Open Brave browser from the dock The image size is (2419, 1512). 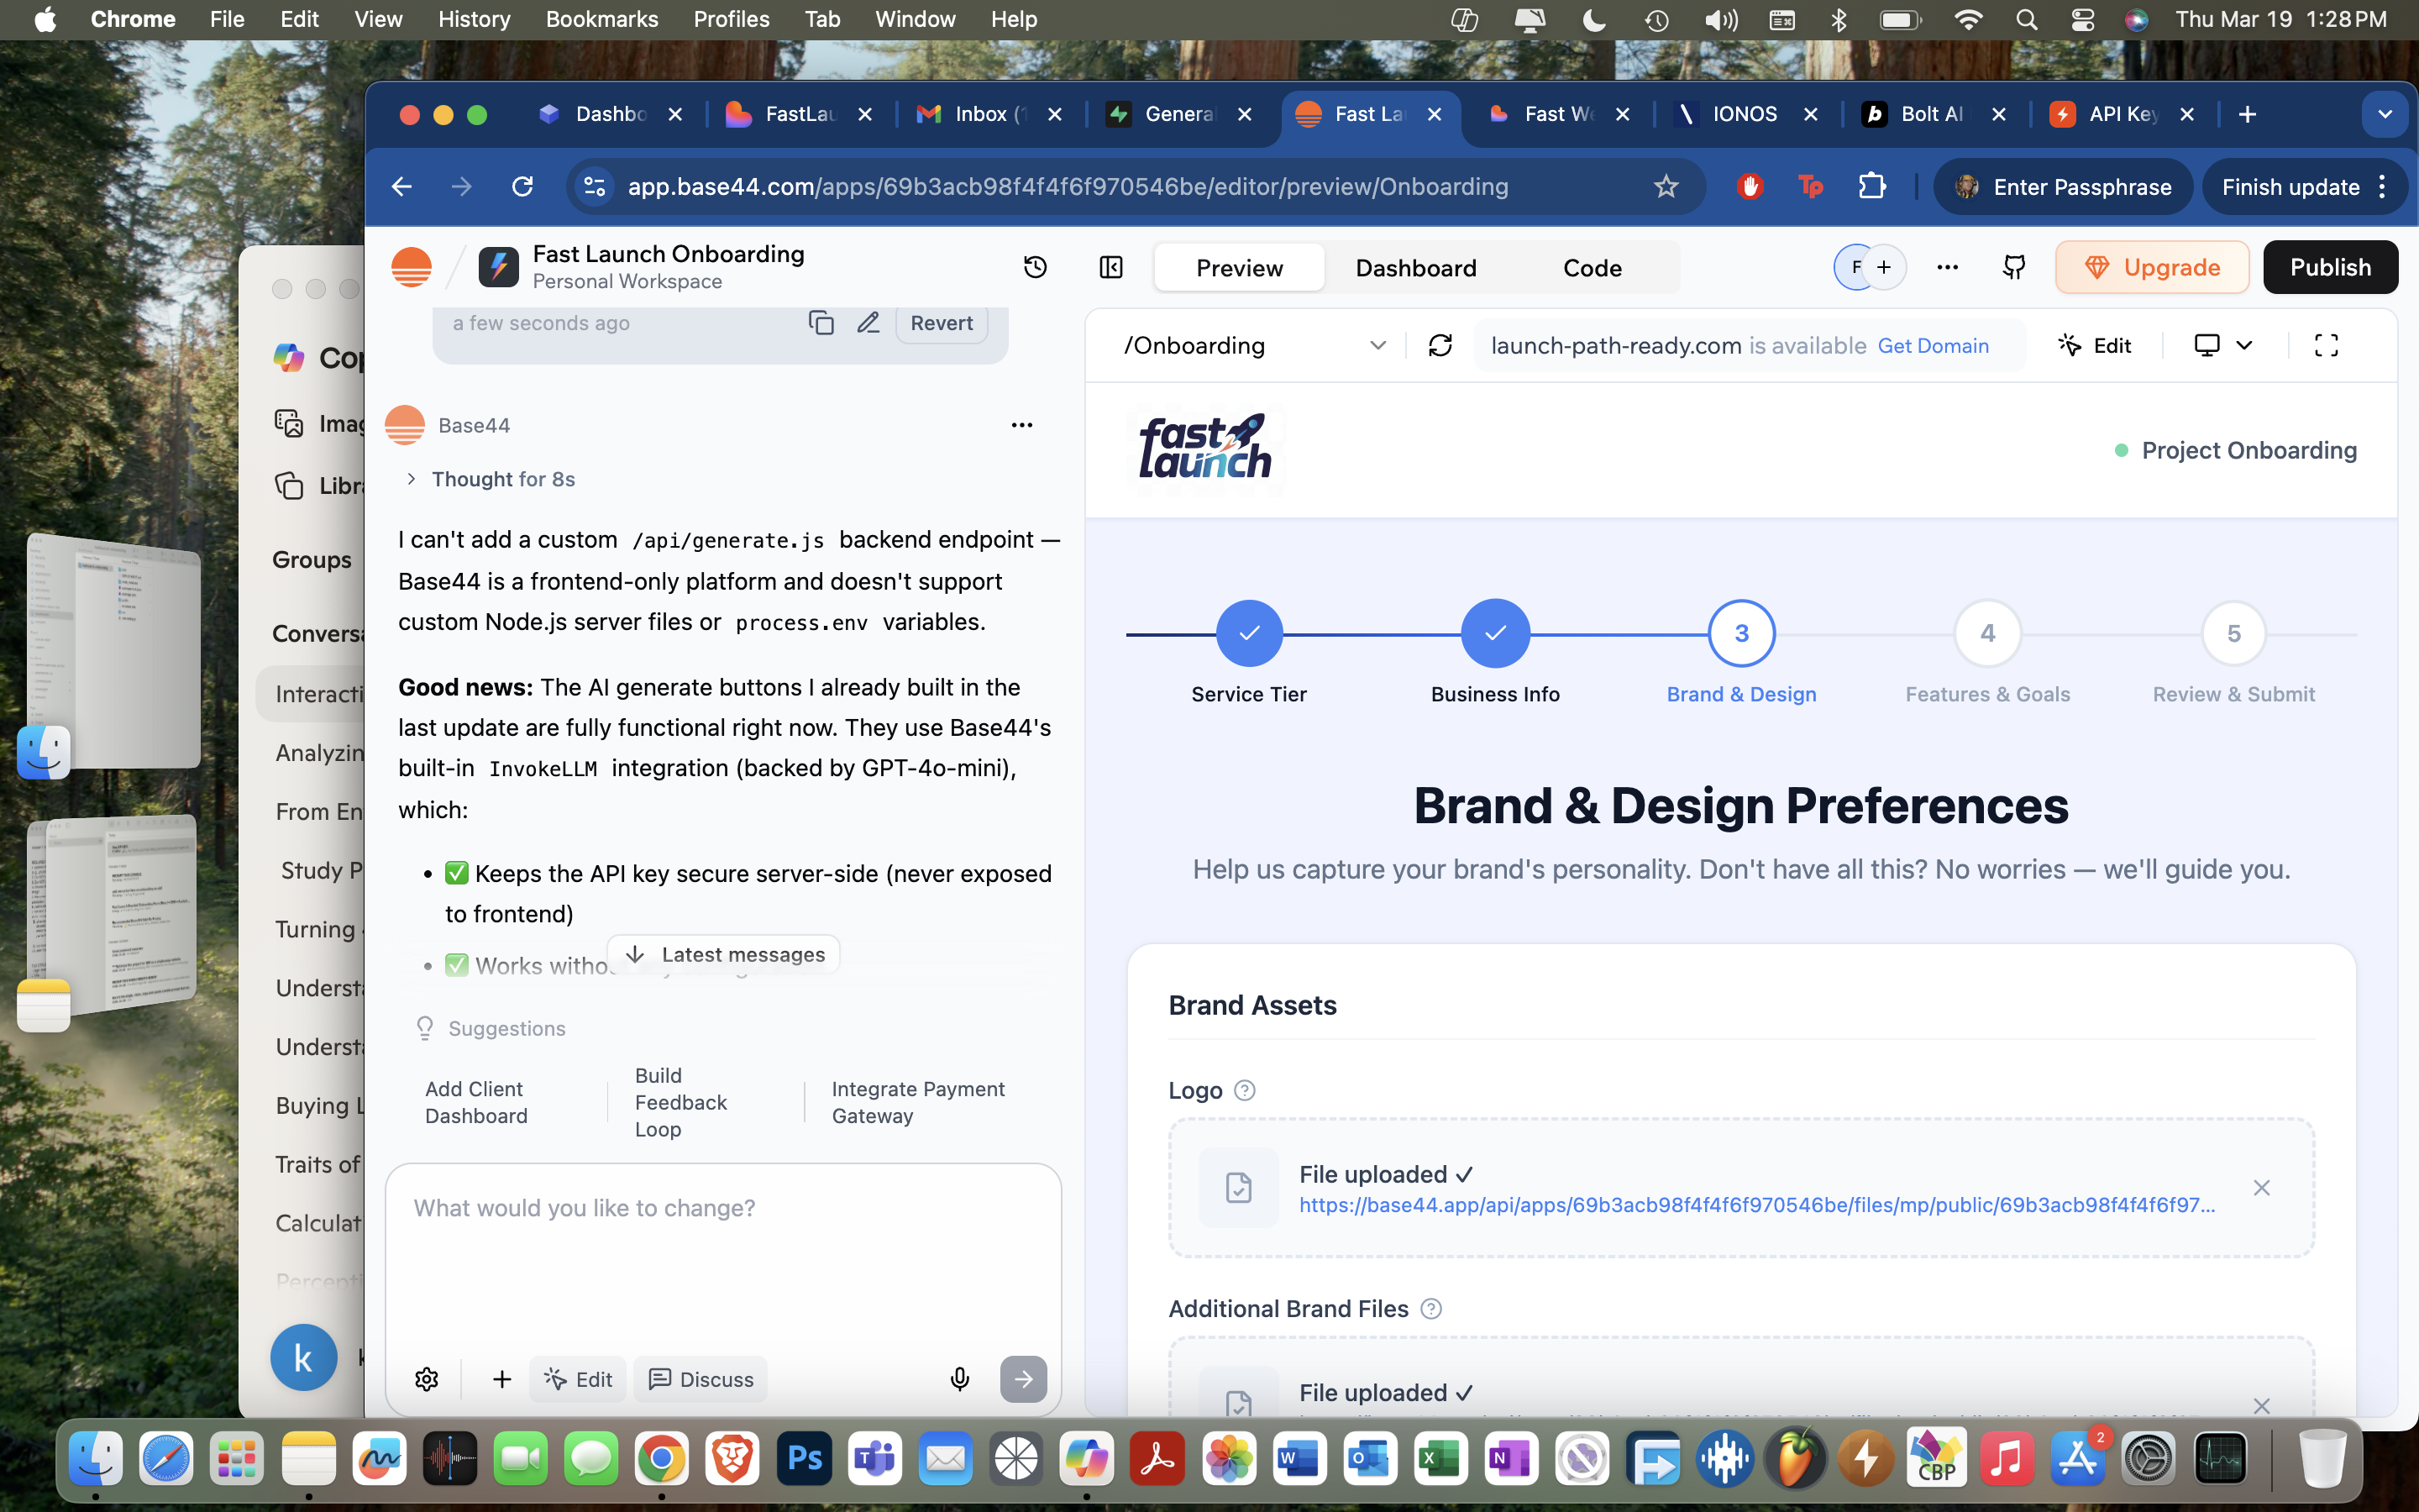click(x=732, y=1459)
